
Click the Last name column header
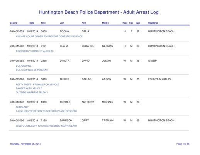[x=62, y=23]
